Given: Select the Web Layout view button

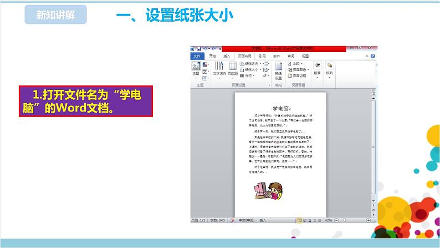Looking at the screenshot, I should (x=309, y=220).
